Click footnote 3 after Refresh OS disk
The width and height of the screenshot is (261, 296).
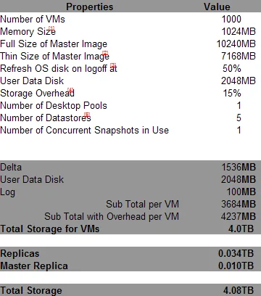coord(113,65)
